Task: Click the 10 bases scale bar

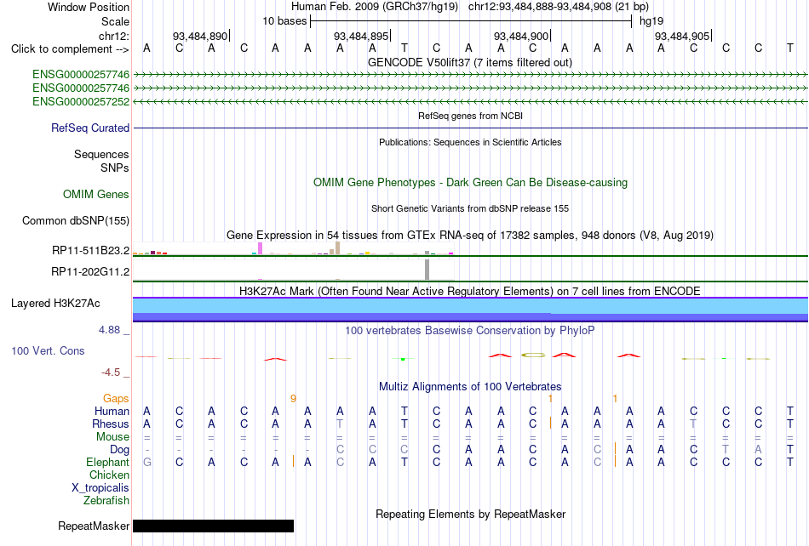Action: [471, 21]
